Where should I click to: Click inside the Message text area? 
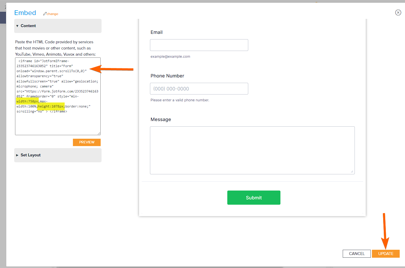pyautogui.click(x=252, y=150)
